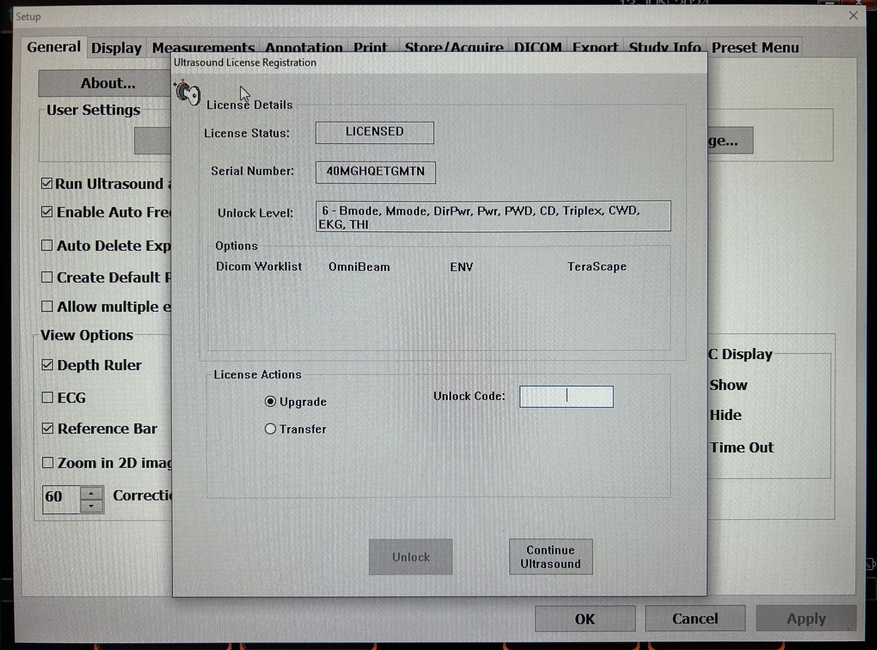Viewport: 877px width, 650px height.
Task: Select the Upgrade radio button
Action: click(x=270, y=401)
